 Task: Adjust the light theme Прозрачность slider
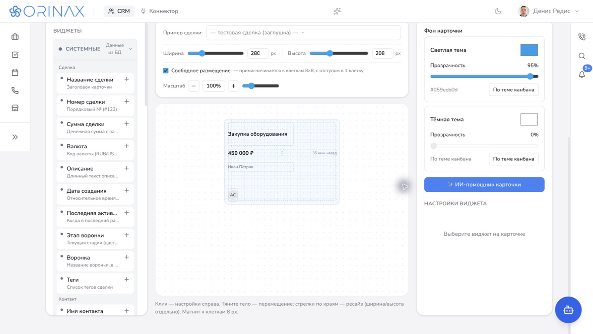pos(484,76)
